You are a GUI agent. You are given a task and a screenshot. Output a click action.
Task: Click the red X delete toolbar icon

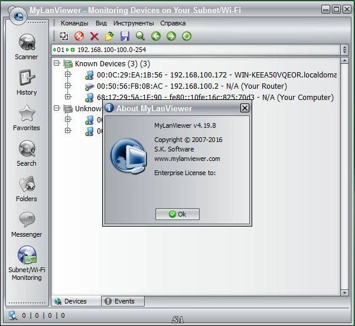coord(94,36)
